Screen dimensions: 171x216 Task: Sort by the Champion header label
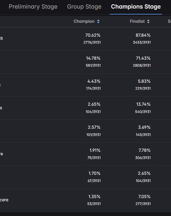tap(84, 21)
